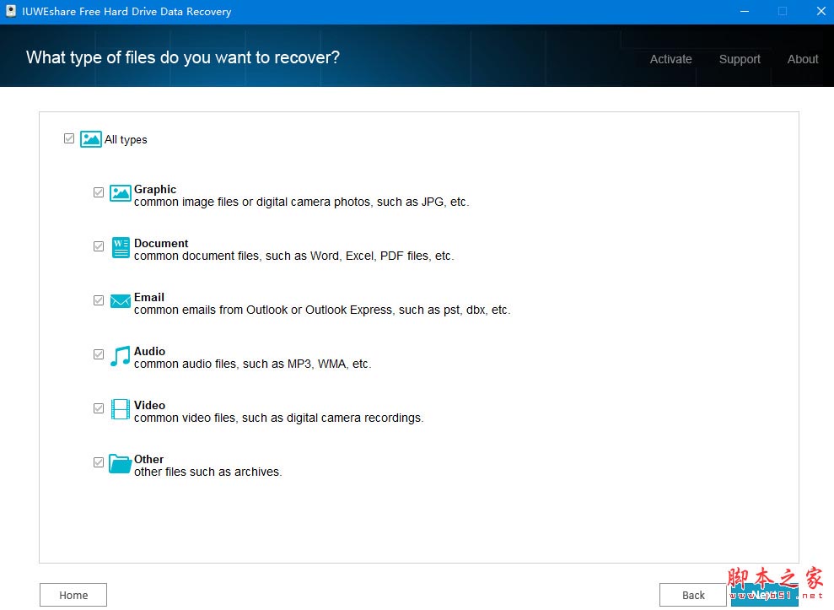The height and width of the screenshot is (610, 834).
Task: Click the IUWEshare logo in the title bar
Action: coord(9,12)
